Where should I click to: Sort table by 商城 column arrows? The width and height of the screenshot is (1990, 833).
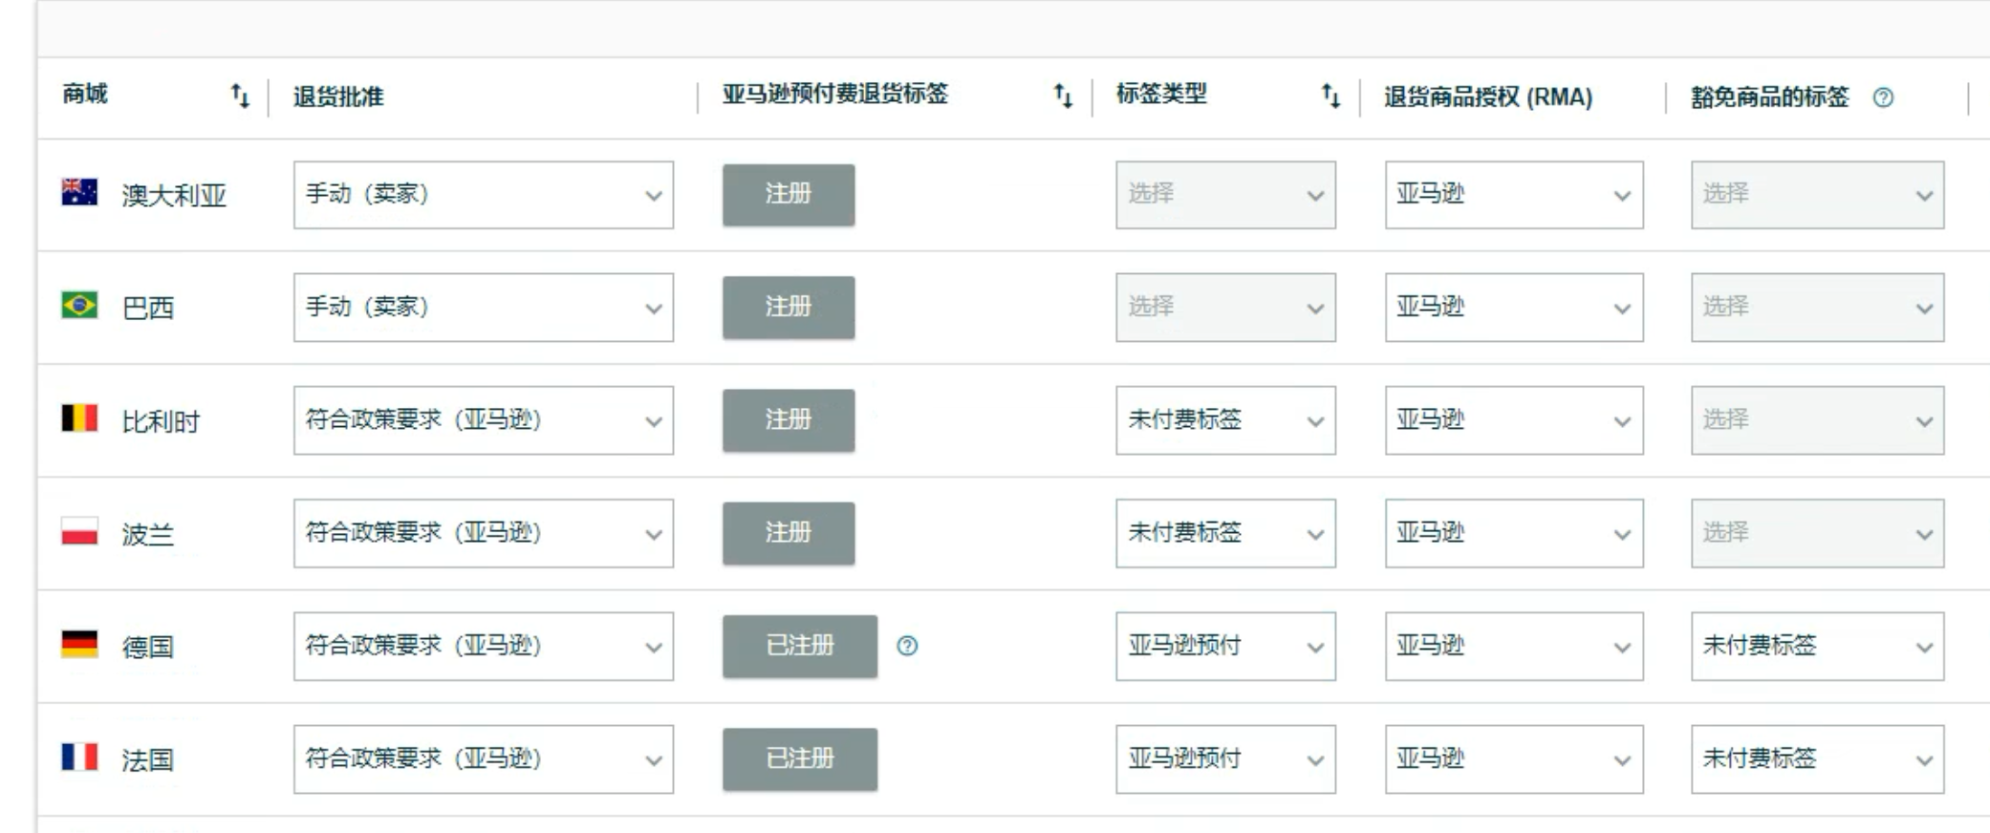240,96
